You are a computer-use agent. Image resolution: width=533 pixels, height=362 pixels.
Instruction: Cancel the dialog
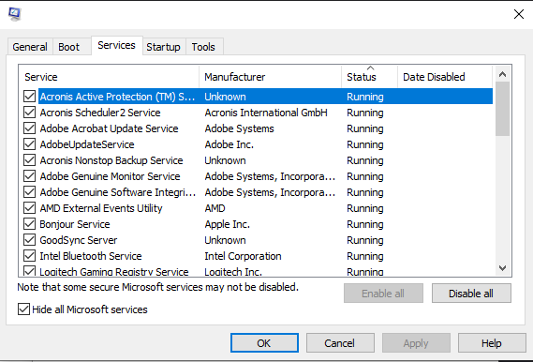pyautogui.click(x=340, y=343)
